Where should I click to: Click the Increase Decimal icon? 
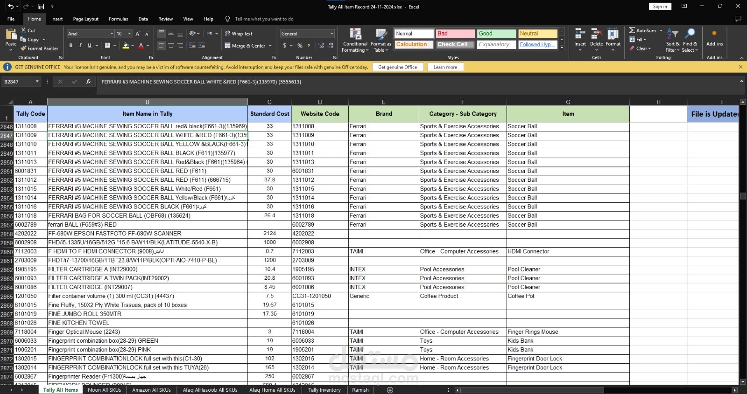click(321, 46)
